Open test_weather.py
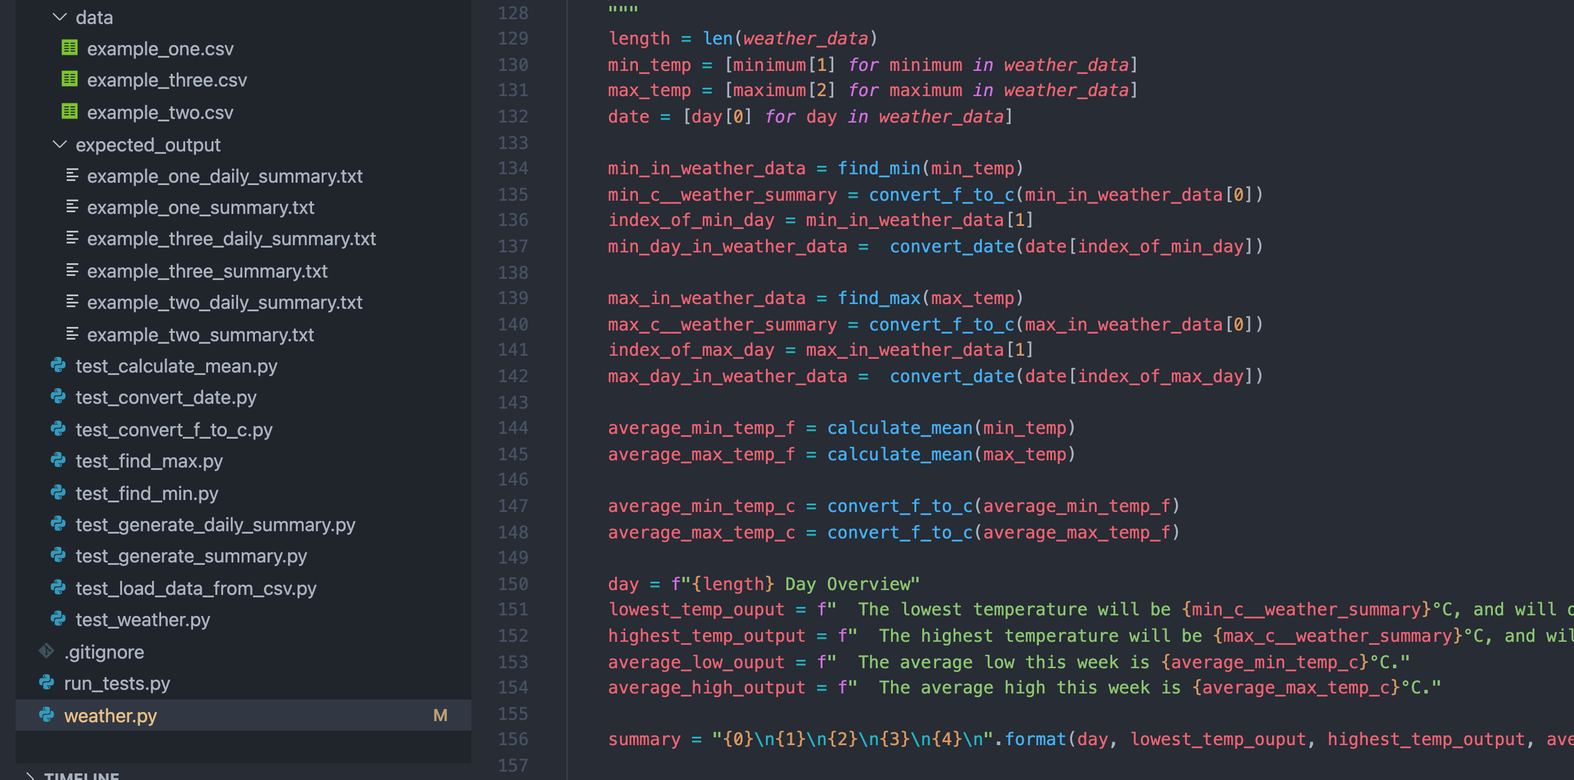This screenshot has width=1574, height=780. pyautogui.click(x=143, y=620)
